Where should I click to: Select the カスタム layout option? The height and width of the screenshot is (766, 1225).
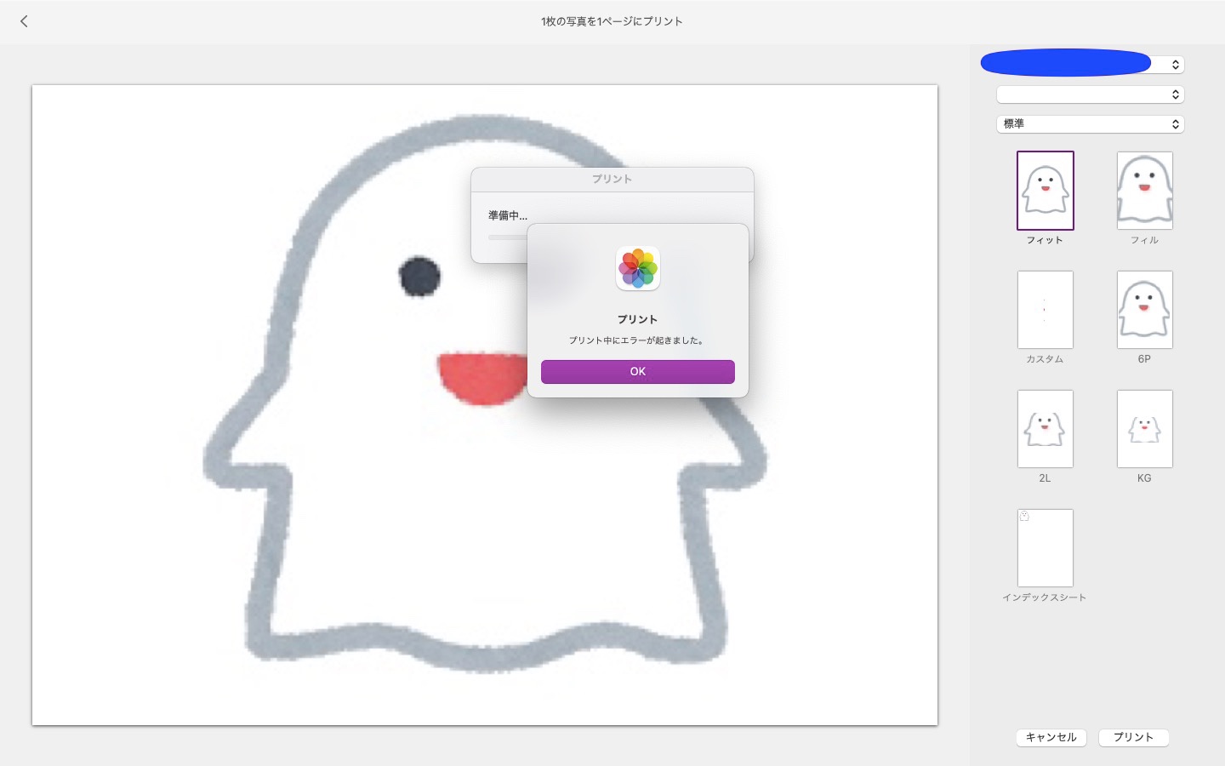click(x=1045, y=310)
